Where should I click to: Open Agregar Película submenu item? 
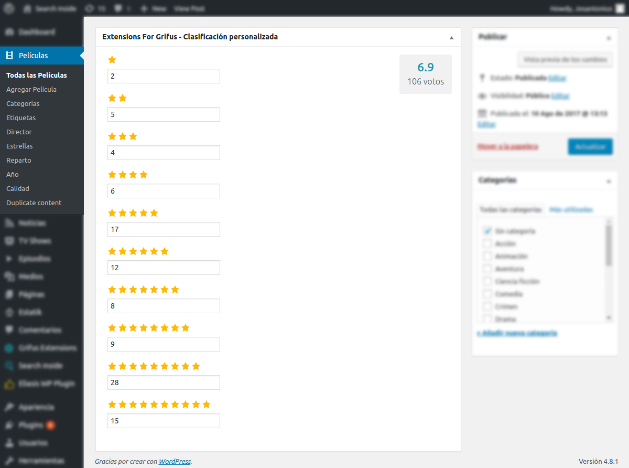click(x=31, y=89)
